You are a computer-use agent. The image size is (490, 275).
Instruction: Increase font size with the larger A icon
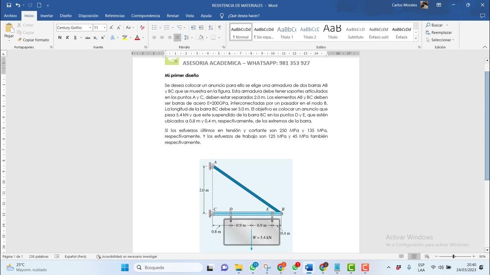coord(111,27)
